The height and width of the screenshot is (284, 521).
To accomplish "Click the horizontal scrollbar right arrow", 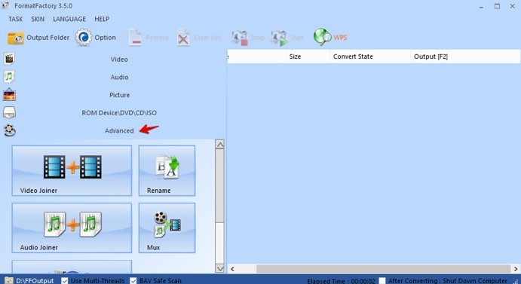I will tap(516, 269).
